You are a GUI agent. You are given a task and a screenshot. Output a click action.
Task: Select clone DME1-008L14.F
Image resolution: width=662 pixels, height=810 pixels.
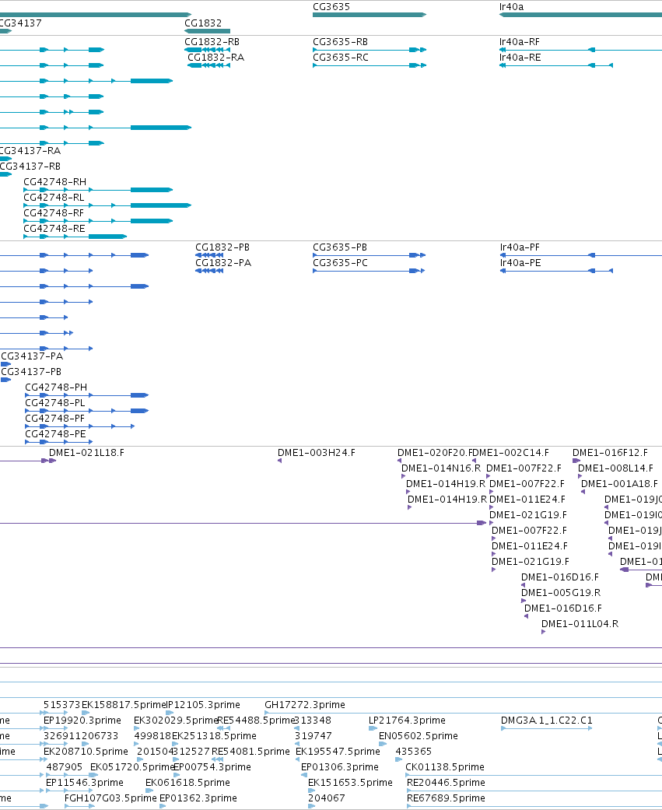pyautogui.click(x=615, y=468)
